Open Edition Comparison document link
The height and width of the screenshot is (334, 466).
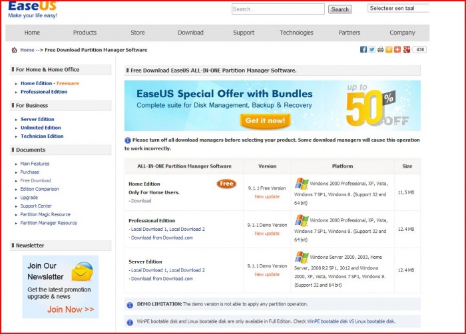[x=39, y=189]
